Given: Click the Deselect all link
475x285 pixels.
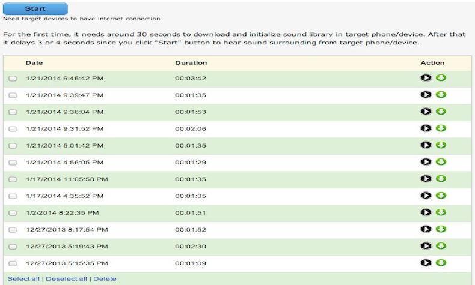Looking at the screenshot, I should 66,279.
